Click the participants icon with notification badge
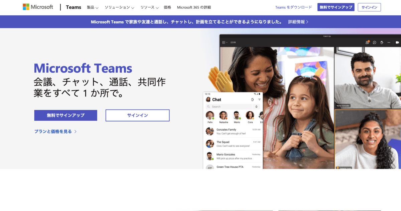 (367, 42)
